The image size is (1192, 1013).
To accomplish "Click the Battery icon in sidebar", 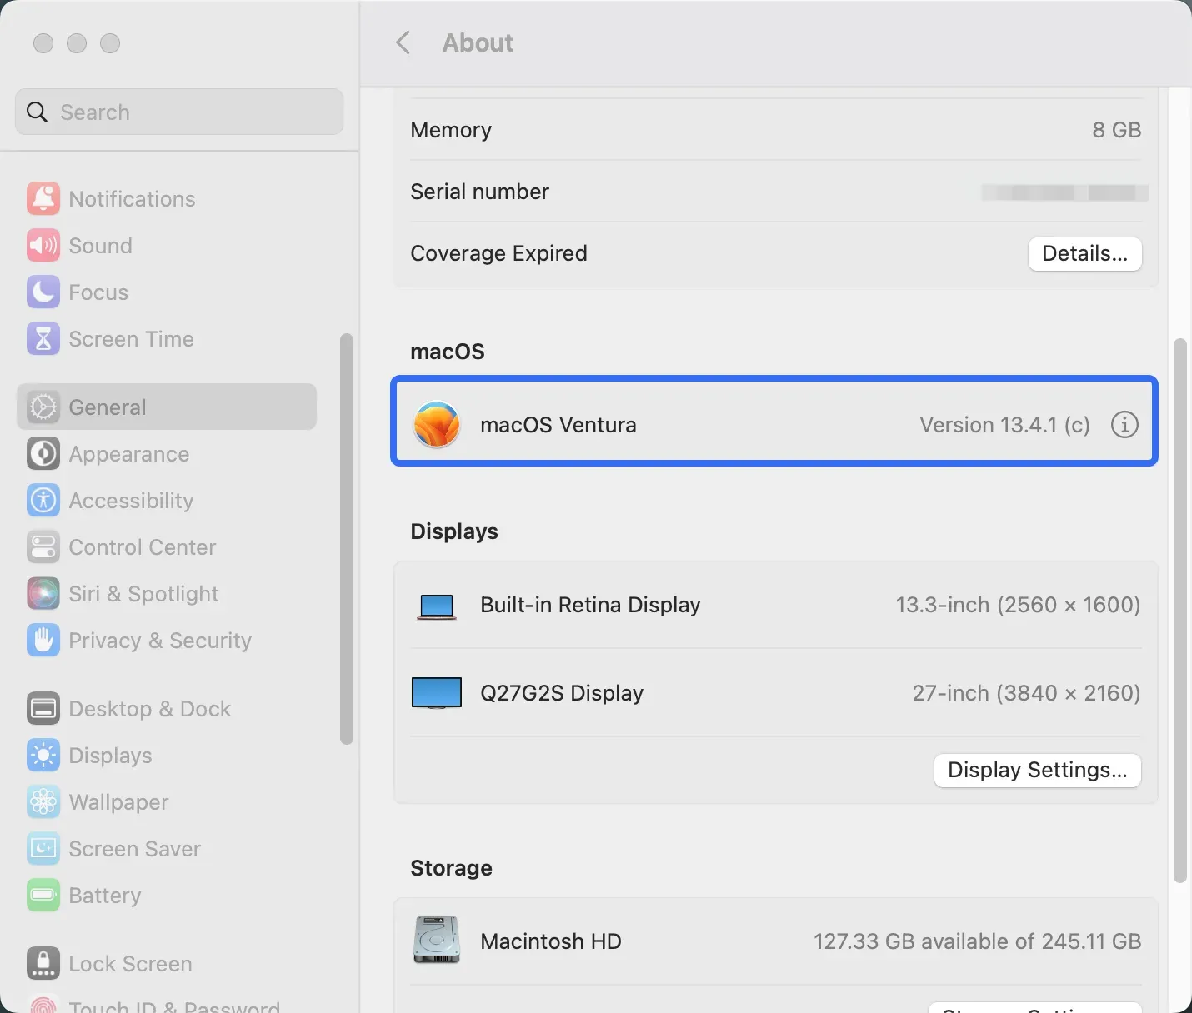I will tap(43, 896).
